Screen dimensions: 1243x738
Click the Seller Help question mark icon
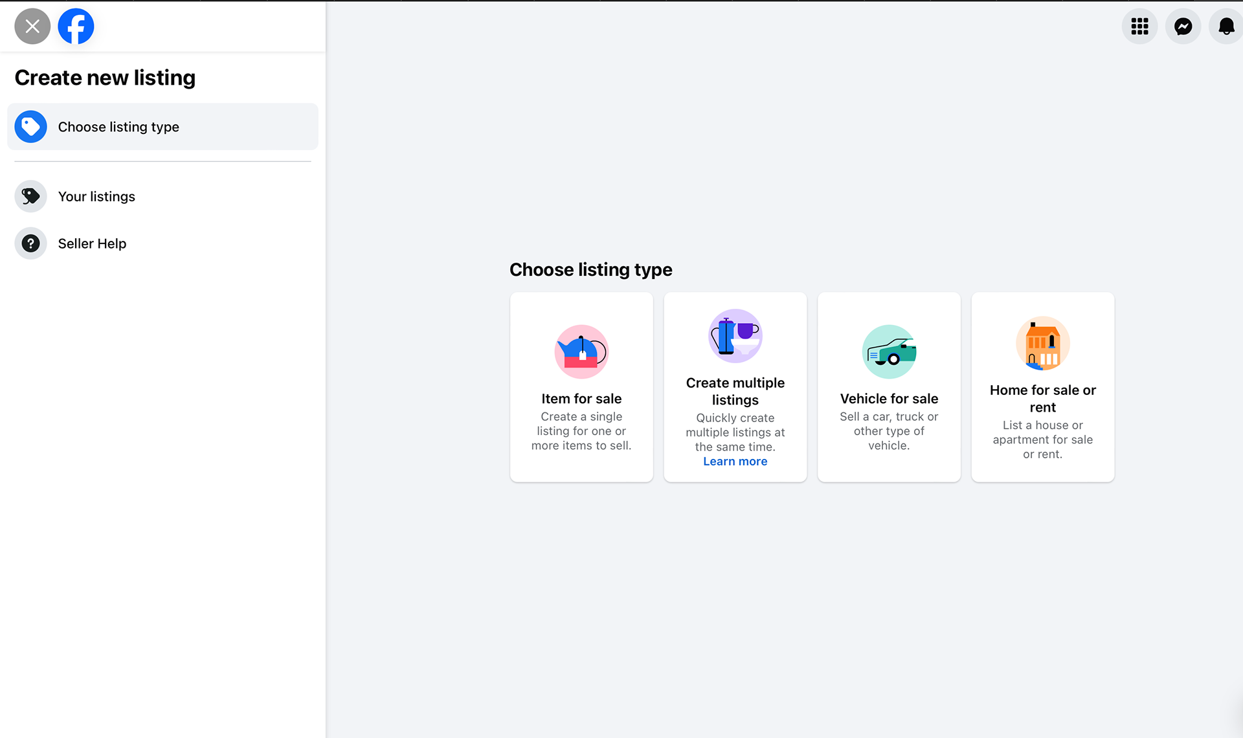30,243
